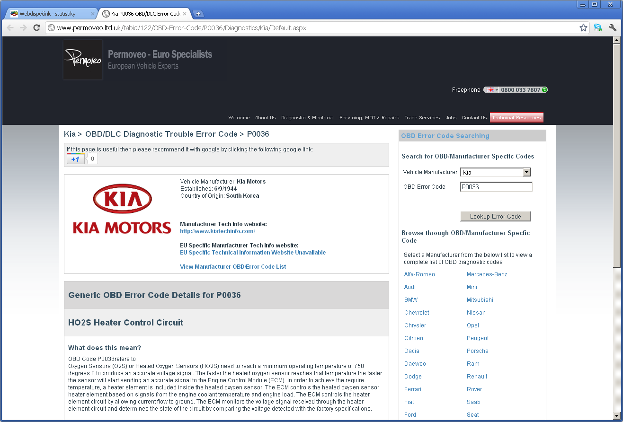Screen dimensions: 623x422
Task: Click the Google +1 button
Action: click(x=76, y=159)
